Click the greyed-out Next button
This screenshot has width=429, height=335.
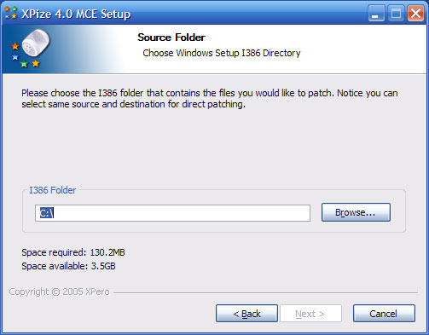pyautogui.click(x=310, y=314)
